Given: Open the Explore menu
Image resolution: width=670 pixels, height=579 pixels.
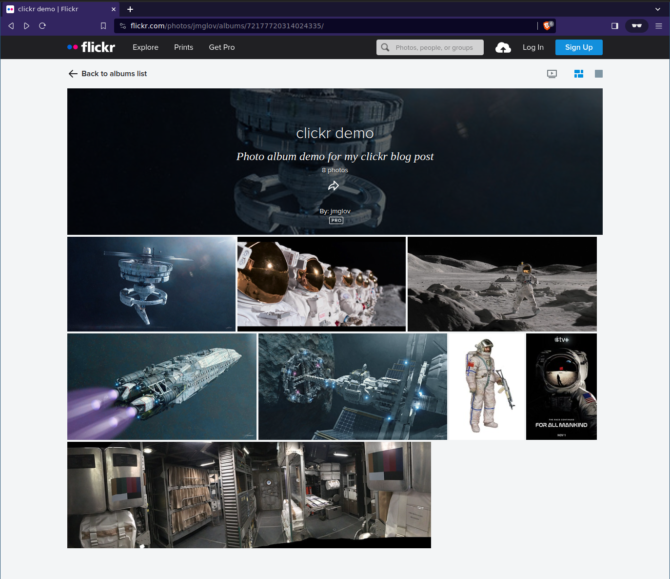Looking at the screenshot, I should coord(145,47).
